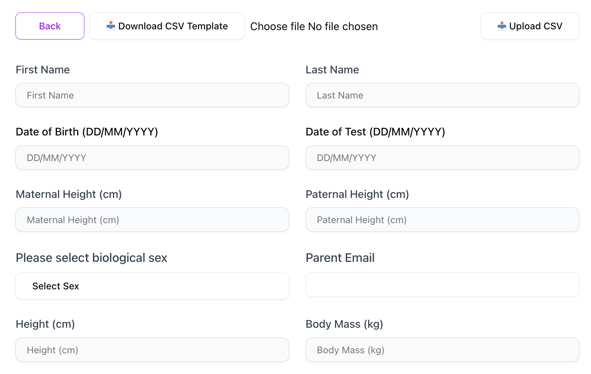Open the Select Sex dropdown
This screenshot has width=591, height=374.
coord(152,286)
